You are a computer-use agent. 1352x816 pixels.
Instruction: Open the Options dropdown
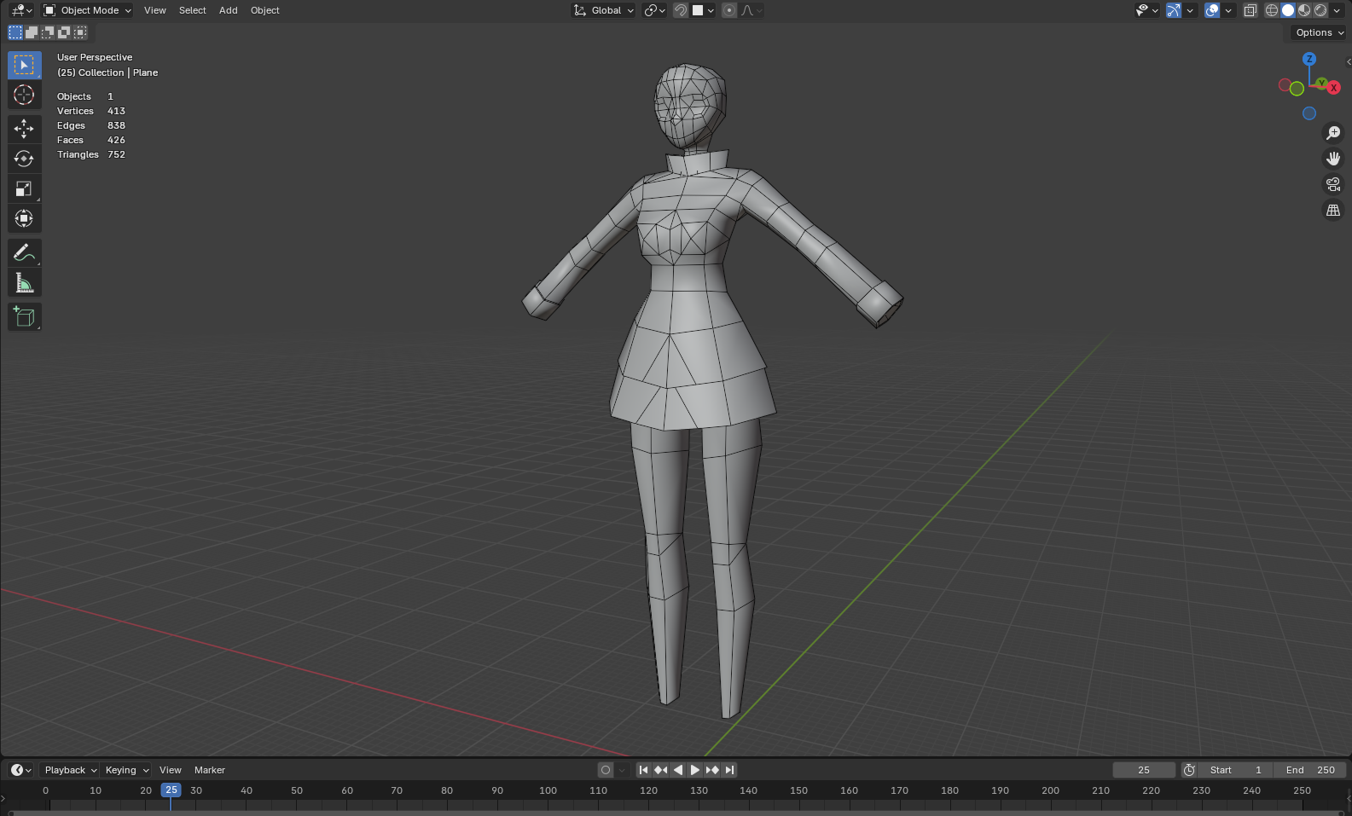1320,32
